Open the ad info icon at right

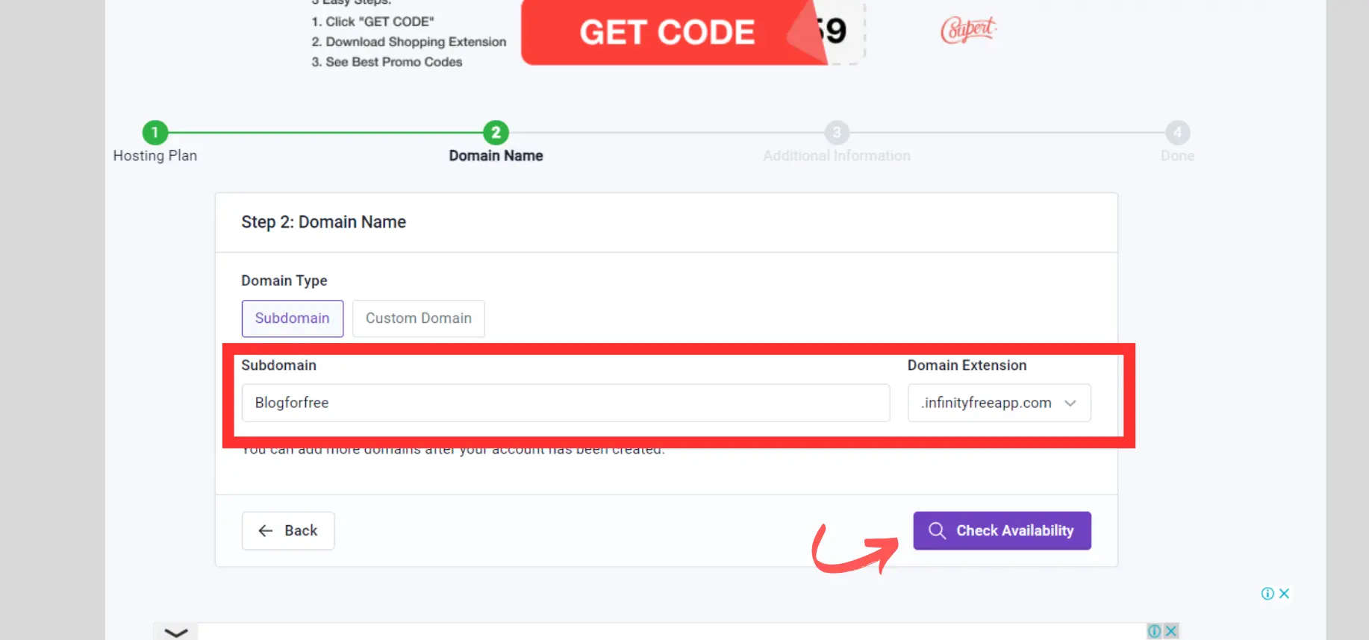[1267, 594]
